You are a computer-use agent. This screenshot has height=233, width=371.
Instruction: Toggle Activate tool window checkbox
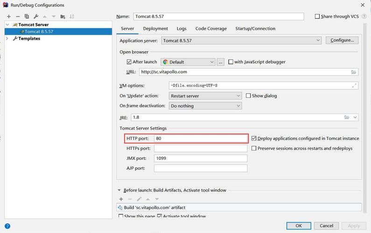pyautogui.click(x=160, y=216)
